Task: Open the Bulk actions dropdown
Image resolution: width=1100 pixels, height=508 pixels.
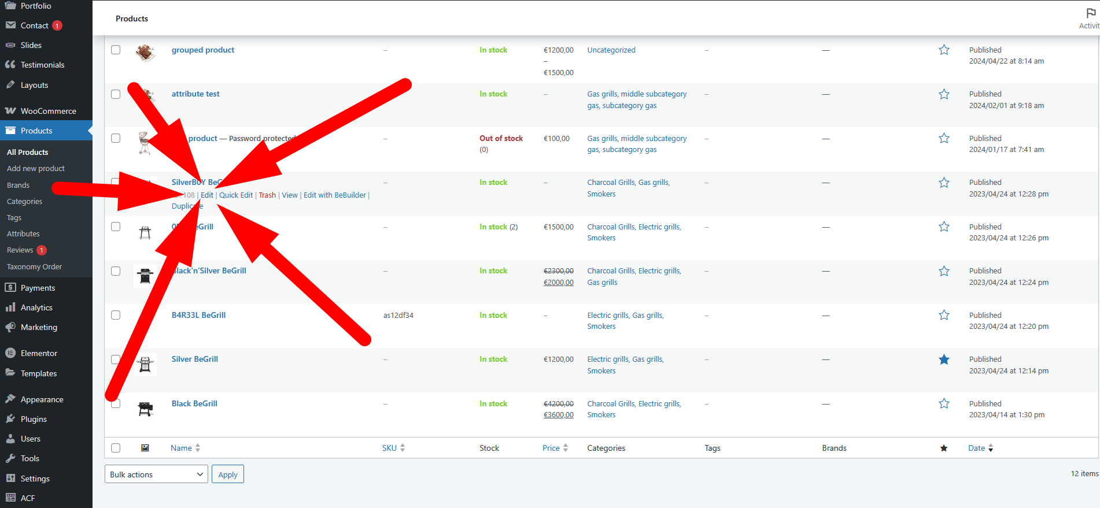Action: click(x=156, y=474)
